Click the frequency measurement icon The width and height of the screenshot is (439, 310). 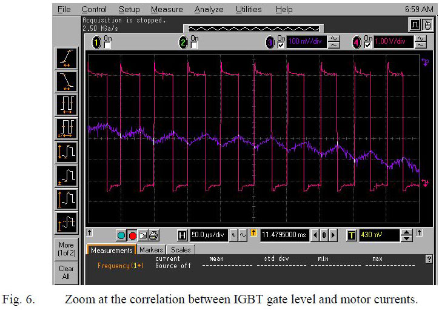click(66, 128)
